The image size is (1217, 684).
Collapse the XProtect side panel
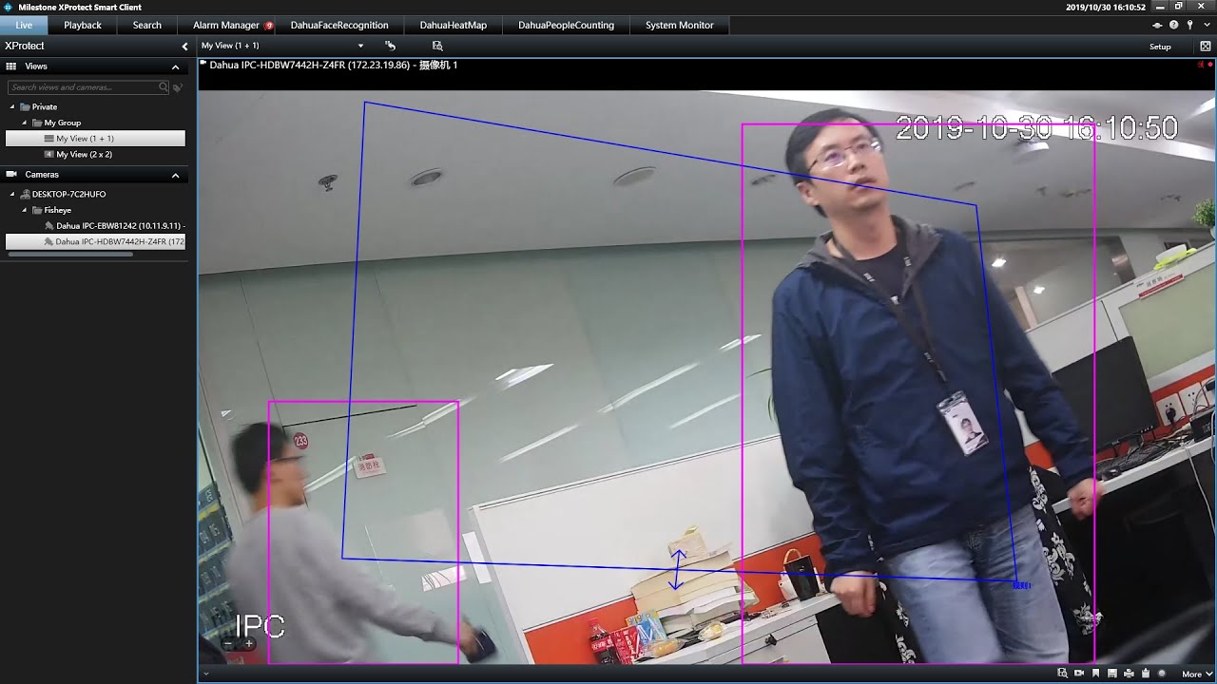pos(184,46)
